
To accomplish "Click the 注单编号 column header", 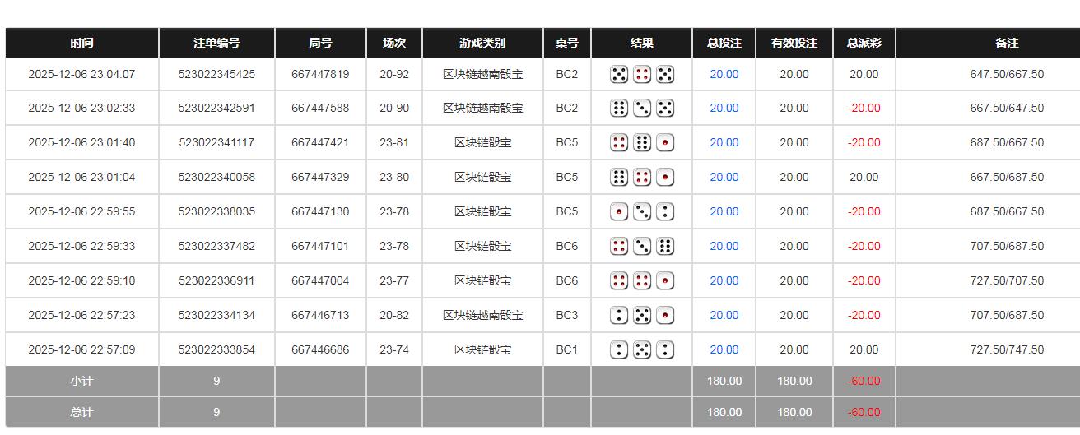I will [216, 43].
